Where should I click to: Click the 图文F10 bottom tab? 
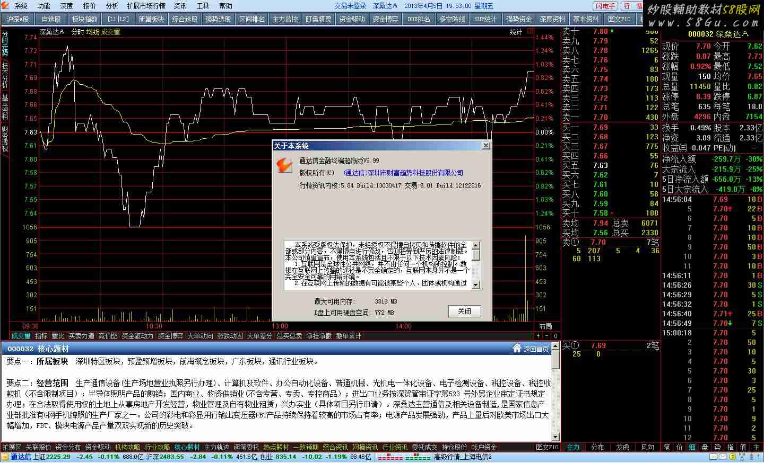pos(547,447)
